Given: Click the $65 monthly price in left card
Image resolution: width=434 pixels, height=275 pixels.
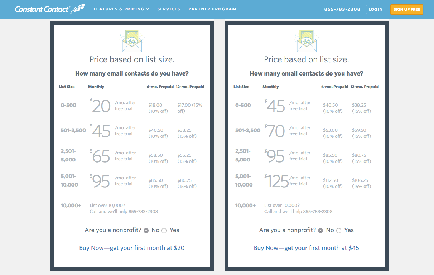Looking at the screenshot, I should [101, 156].
